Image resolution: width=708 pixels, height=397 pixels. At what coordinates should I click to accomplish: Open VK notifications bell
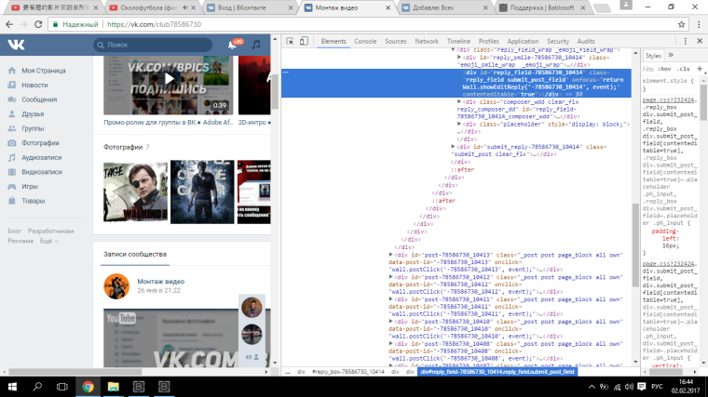pos(232,45)
